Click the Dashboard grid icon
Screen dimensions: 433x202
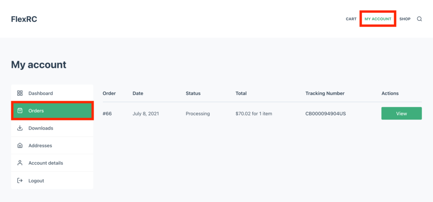pyautogui.click(x=20, y=93)
